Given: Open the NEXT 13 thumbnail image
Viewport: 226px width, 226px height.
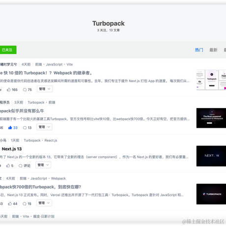Looking at the screenshot, I should pyautogui.click(x=211, y=156).
